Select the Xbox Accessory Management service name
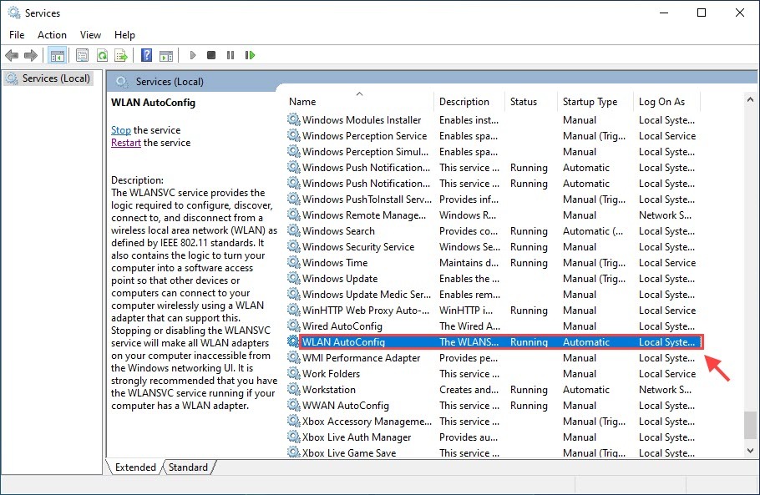The image size is (760, 495). 367,422
